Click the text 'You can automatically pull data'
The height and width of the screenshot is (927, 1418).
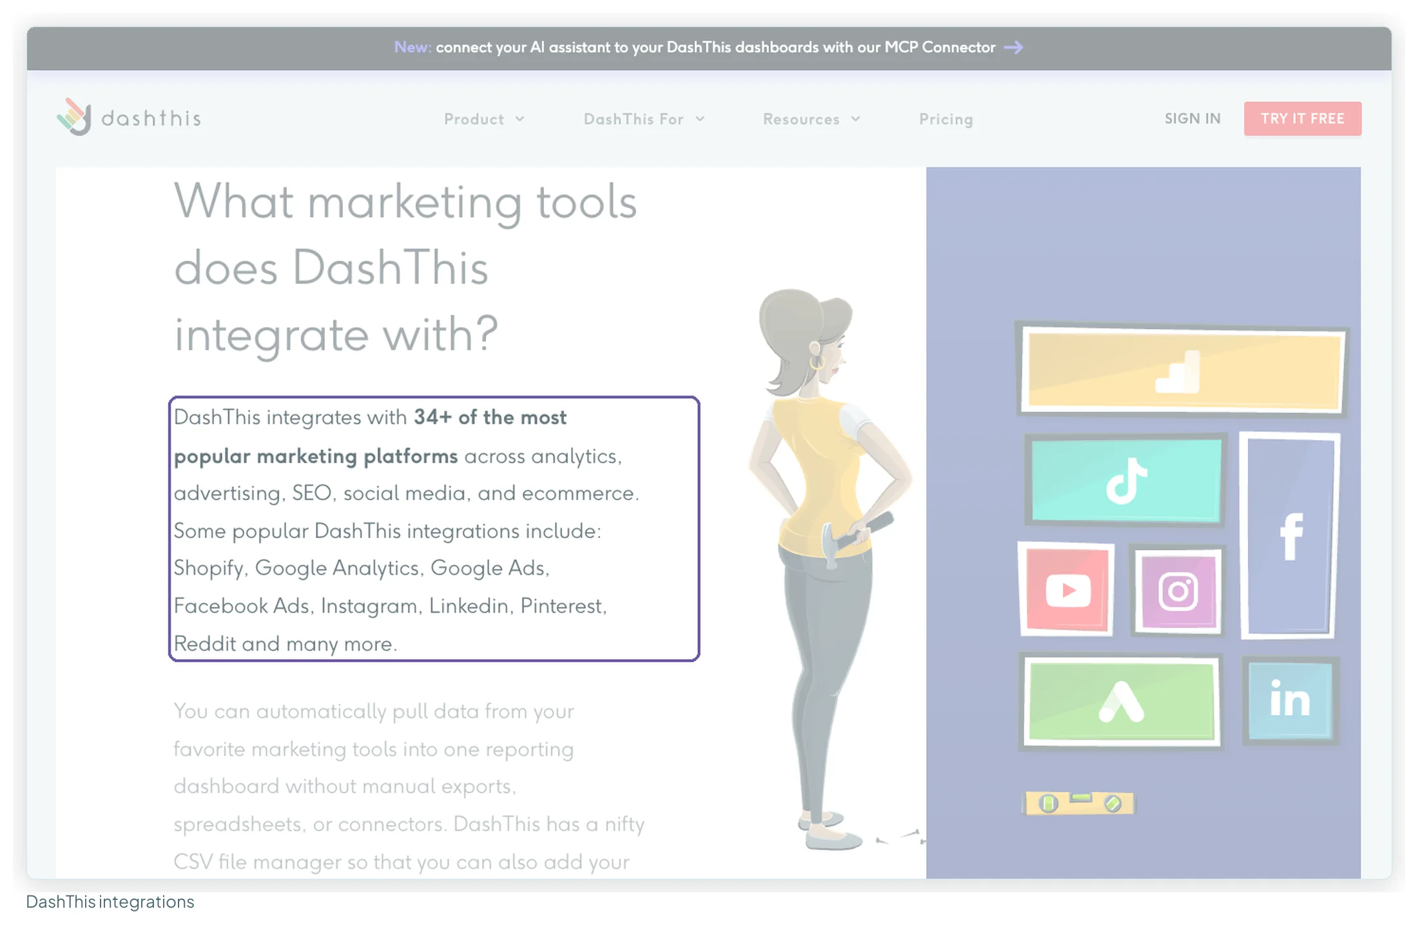click(326, 711)
